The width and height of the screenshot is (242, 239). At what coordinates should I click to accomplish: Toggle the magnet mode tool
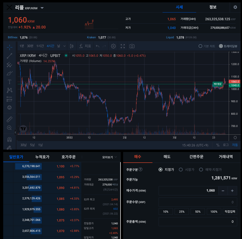[9, 140]
